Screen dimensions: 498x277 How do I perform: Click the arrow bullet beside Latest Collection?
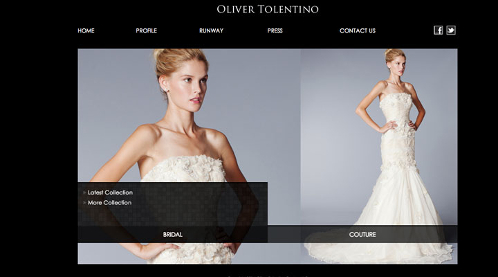tap(84, 193)
